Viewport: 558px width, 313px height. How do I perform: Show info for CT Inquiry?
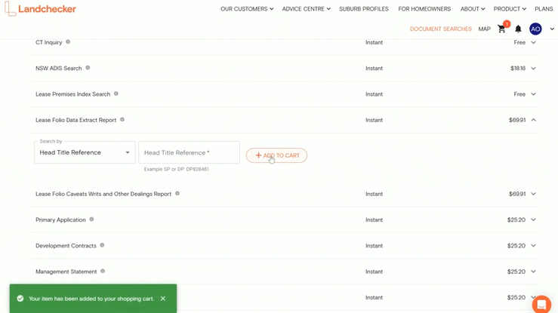click(68, 42)
